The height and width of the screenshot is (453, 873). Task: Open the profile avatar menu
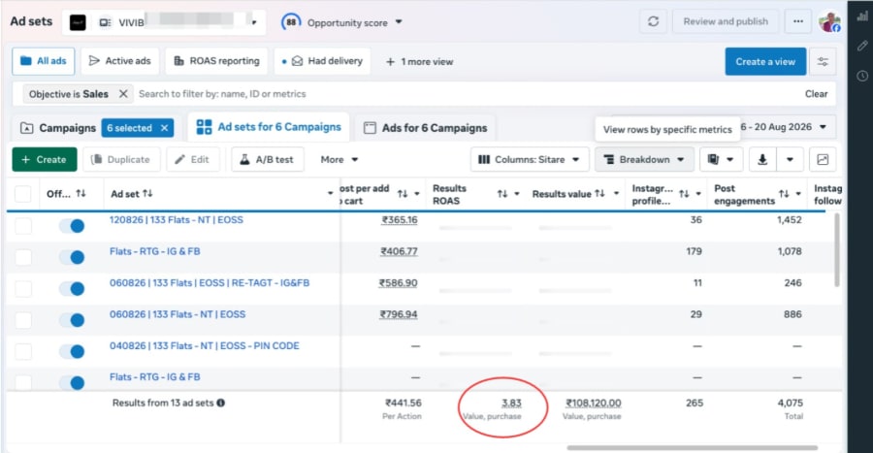(x=829, y=21)
